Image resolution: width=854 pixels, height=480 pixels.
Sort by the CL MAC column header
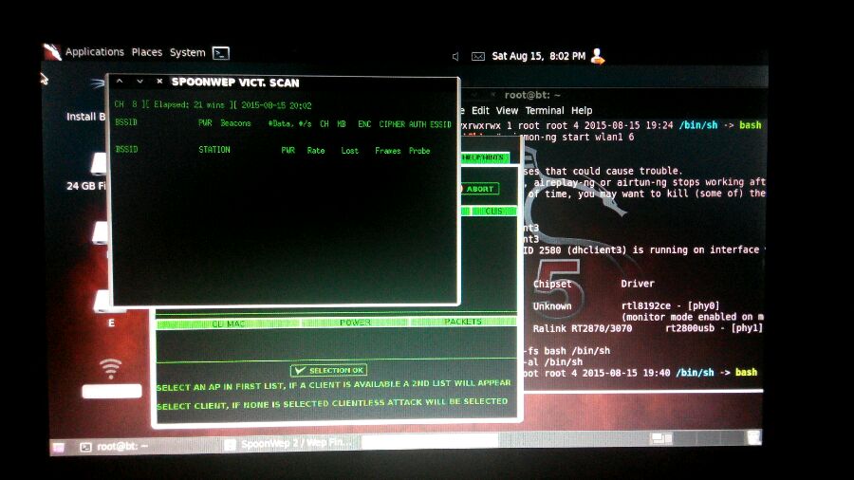click(228, 323)
